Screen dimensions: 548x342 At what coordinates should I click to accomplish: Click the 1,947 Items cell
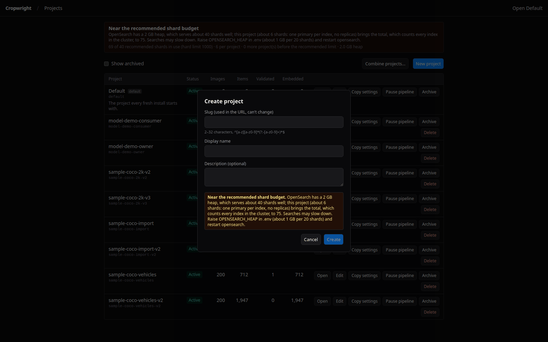point(242,300)
